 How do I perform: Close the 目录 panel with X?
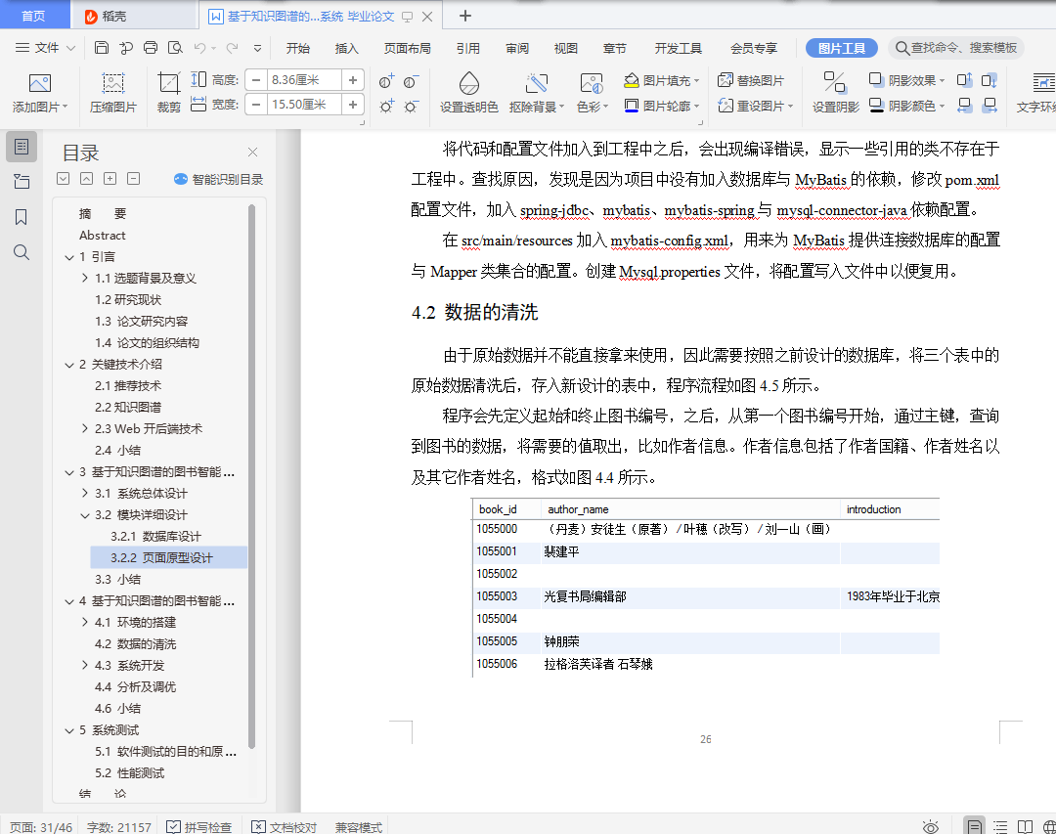252,153
